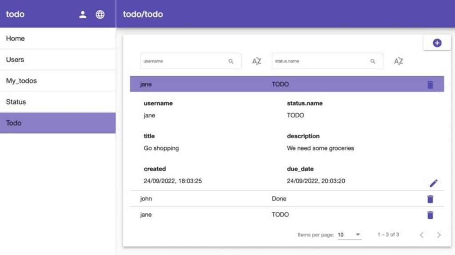The height and width of the screenshot is (255, 455).
Task: Click the search icon in username filter
Action: [x=231, y=62]
